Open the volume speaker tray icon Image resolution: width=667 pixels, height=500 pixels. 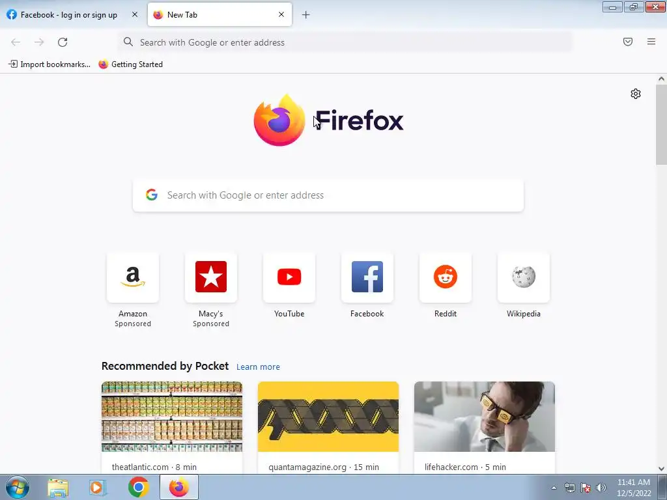[601, 488]
